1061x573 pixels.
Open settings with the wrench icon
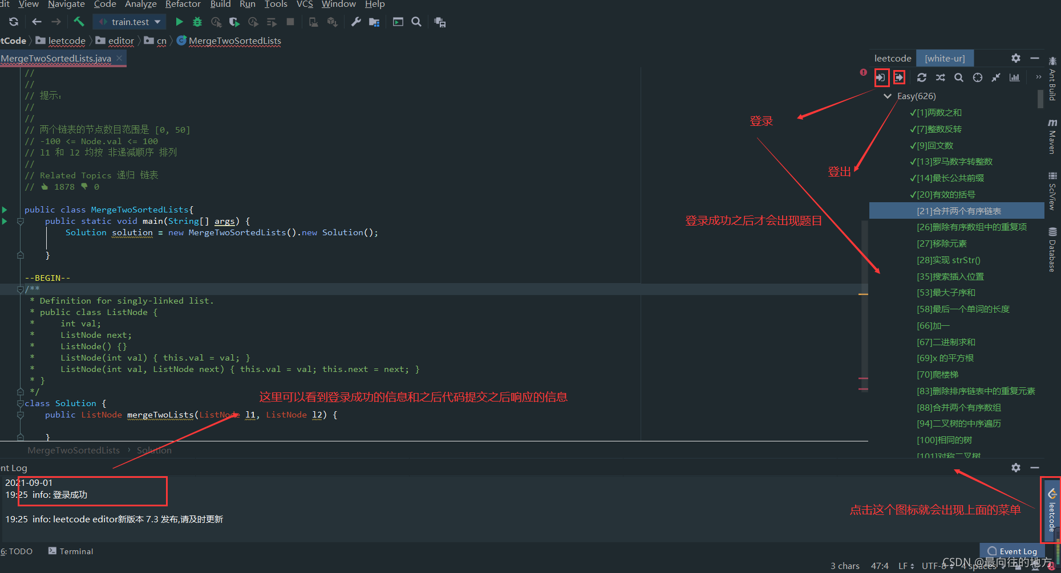point(356,22)
